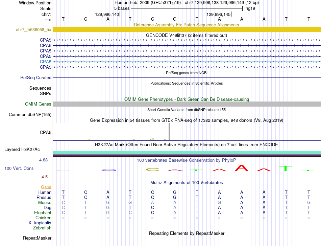This screenshot has width=321, height=246.
Task: Click the yellow fix patch alignment bar
Action: [187, 29]
